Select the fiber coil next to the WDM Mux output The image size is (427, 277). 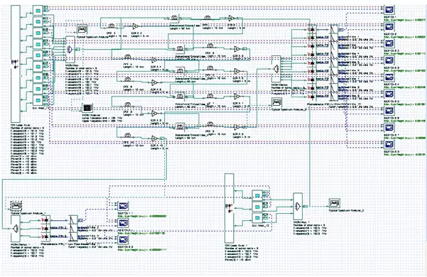pyautogui.click(x=112, y=26)
